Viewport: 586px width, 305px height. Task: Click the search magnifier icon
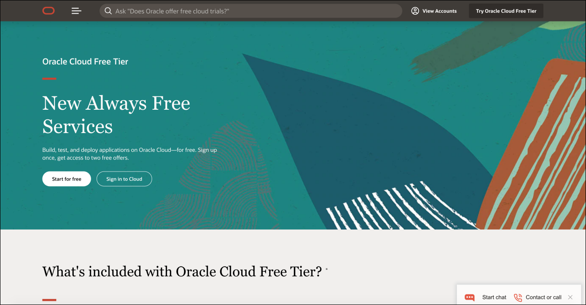[108, 11]
